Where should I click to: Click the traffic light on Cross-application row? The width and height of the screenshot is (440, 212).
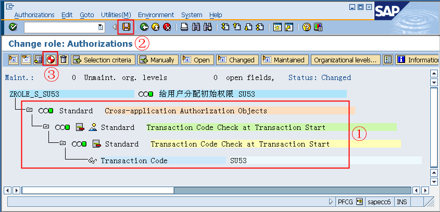(x=46, y=111)
